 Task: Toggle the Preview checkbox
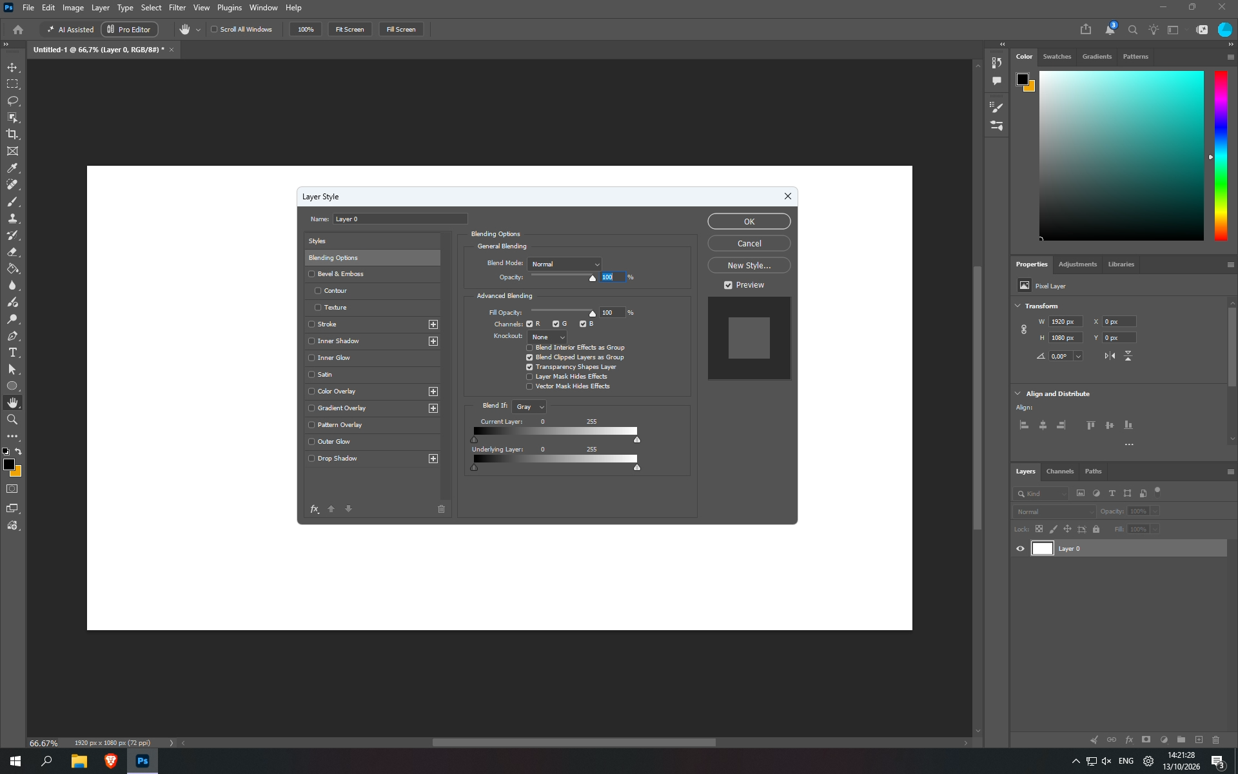pyautogui.click(x=729, y=285)
